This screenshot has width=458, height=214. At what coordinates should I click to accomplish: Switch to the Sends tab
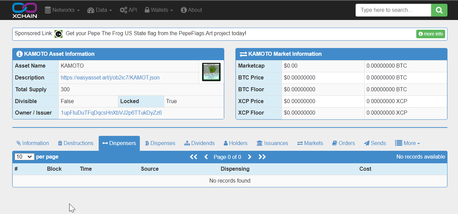click(375, 143)
